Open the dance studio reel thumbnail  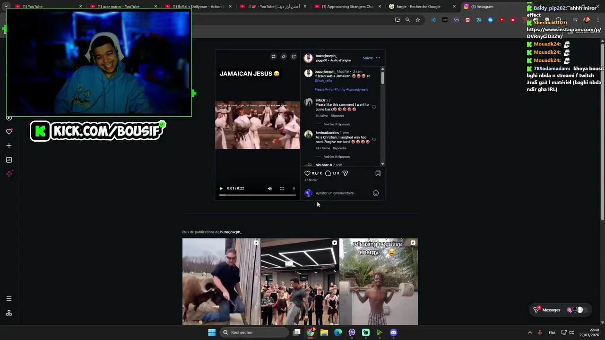tap(300, 281)
